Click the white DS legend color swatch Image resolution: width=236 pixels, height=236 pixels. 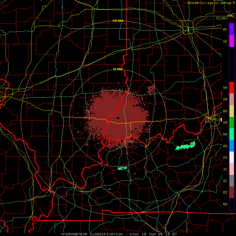(232, 157)
